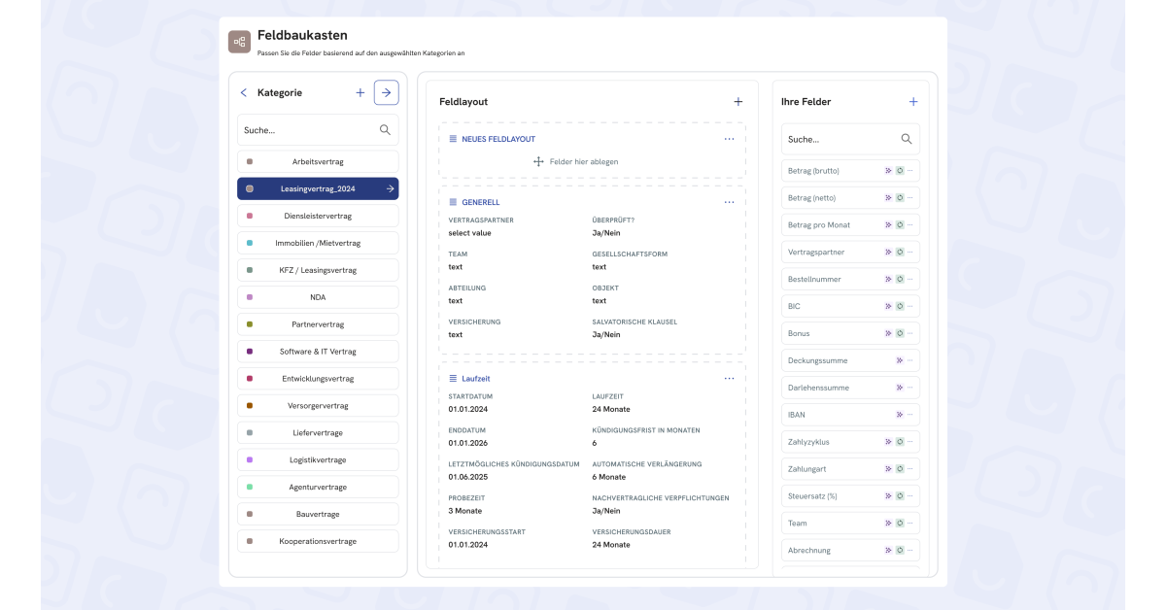Click the VERTRAGSPARTNER select value field

[x=470, y=233]
